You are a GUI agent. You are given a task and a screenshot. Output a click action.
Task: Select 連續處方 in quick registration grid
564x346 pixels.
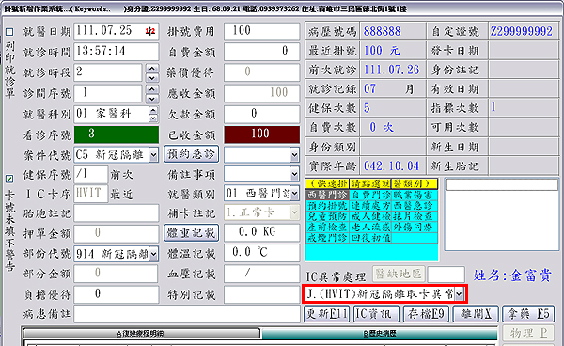pyautogui.click(x=370, y=206)
